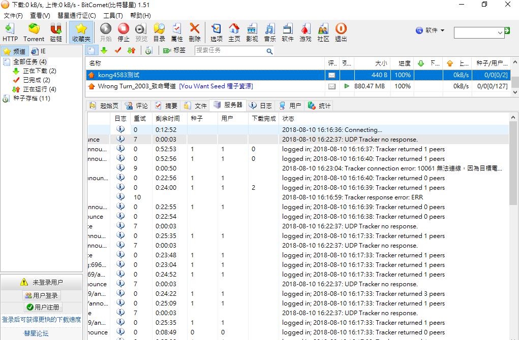Click the task list scrollbar down arrow
This screenshot has height=340, width=519.
pyautogui.click(x=515, y=92)
